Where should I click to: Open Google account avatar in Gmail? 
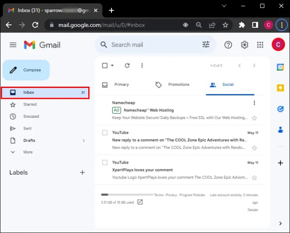[278, 45]
